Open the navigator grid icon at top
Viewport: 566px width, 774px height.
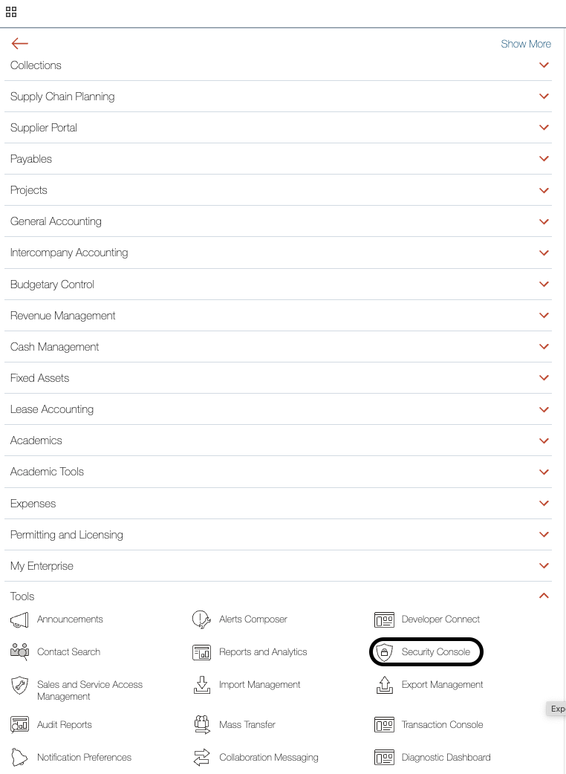11,12
